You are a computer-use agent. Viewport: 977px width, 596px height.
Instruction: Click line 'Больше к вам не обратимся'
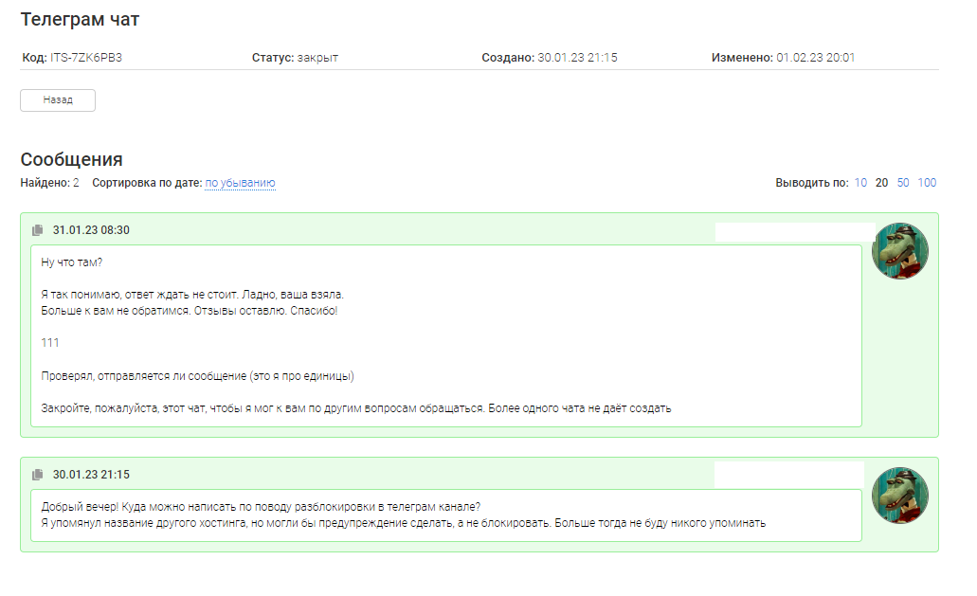(189, 311)
